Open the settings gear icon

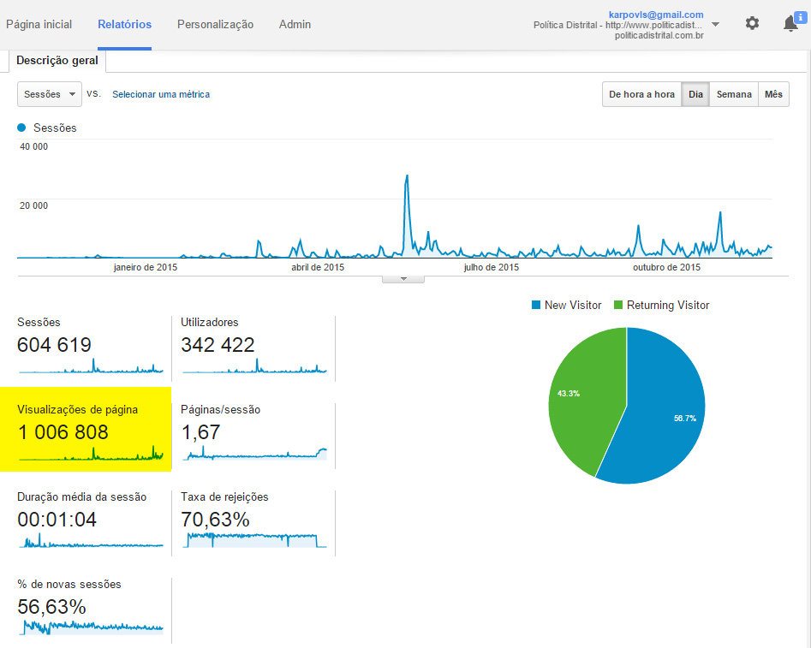point(752,24)
